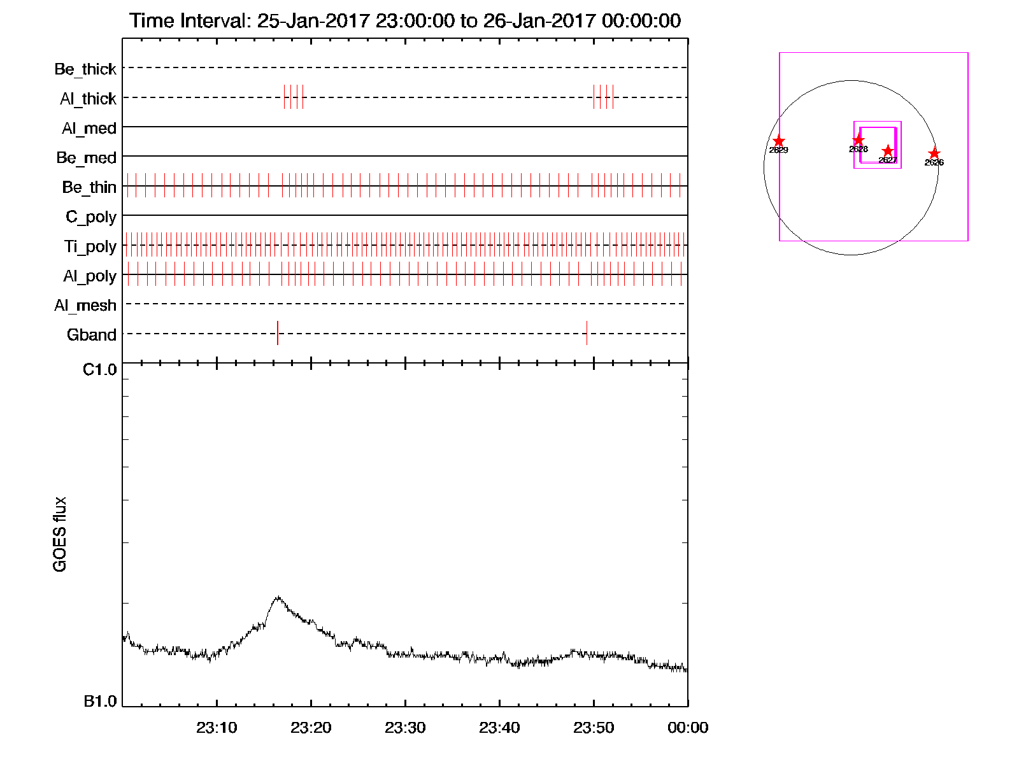Select the red star for region 2626

click(x=934, y=153)
